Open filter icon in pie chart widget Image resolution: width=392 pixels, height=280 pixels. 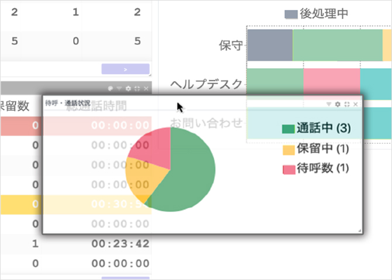pos(329,104)
